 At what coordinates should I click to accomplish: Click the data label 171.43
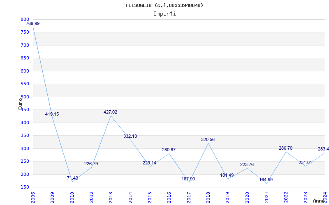coord(71,178)
